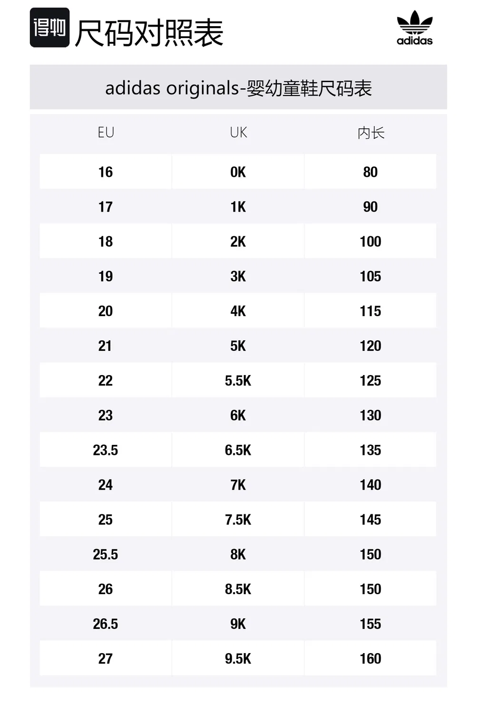477x713 pixels.
Task: Click the adidas trefoil logo
Action: tap(415, 28)
